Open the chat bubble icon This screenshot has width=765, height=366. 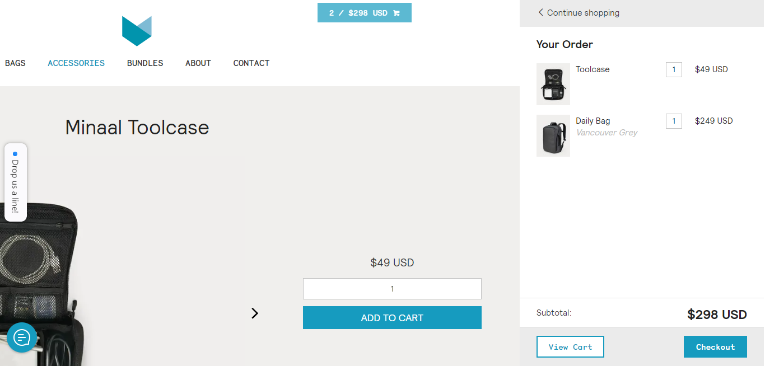pos(22,337)
